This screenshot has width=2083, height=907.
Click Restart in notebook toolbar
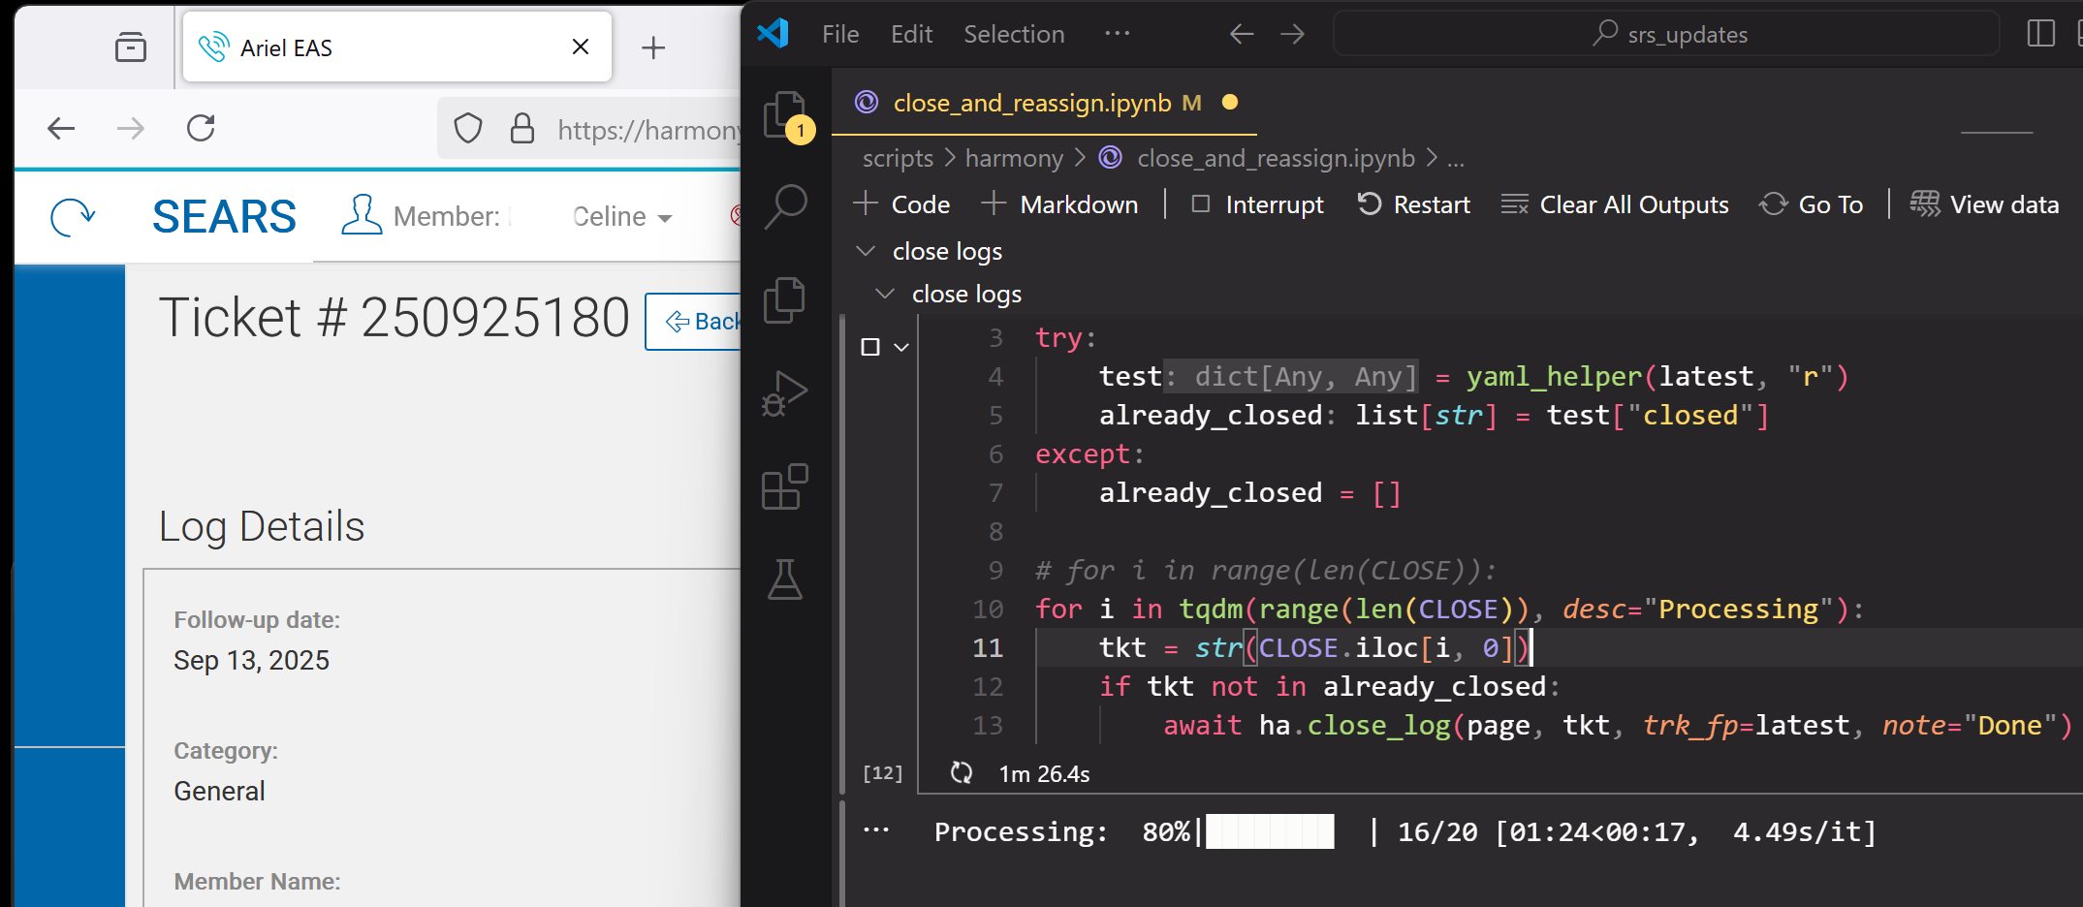[1414, 204]
